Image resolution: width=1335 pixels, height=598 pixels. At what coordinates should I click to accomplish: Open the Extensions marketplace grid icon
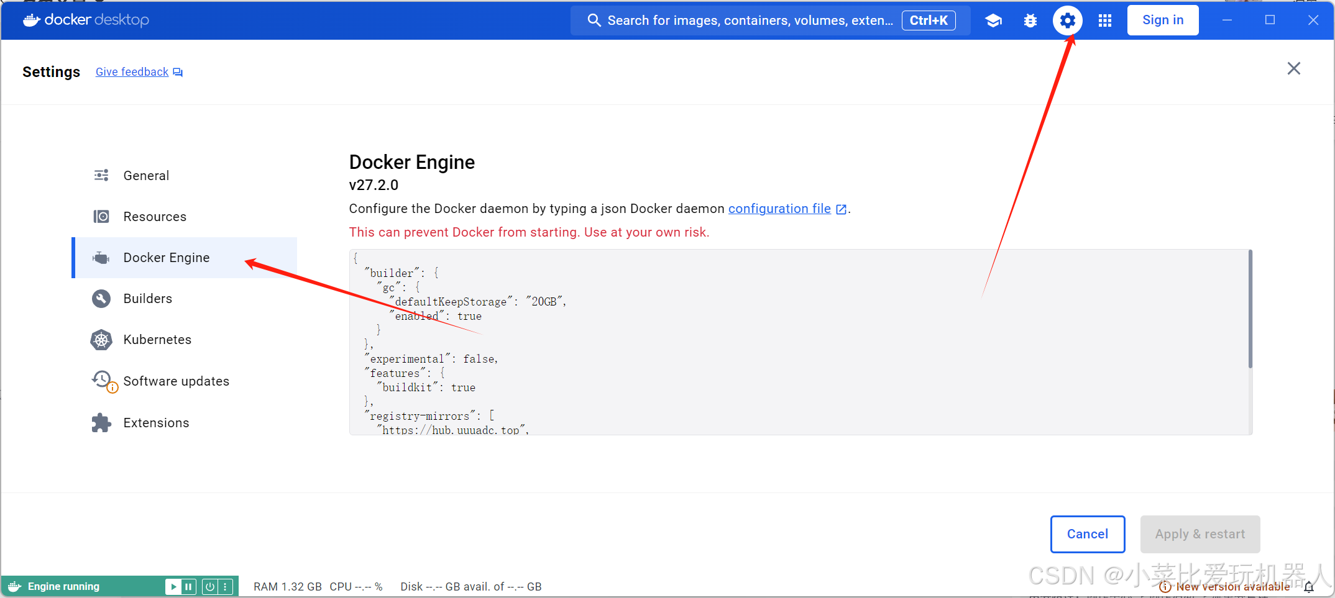point(1105,20)
